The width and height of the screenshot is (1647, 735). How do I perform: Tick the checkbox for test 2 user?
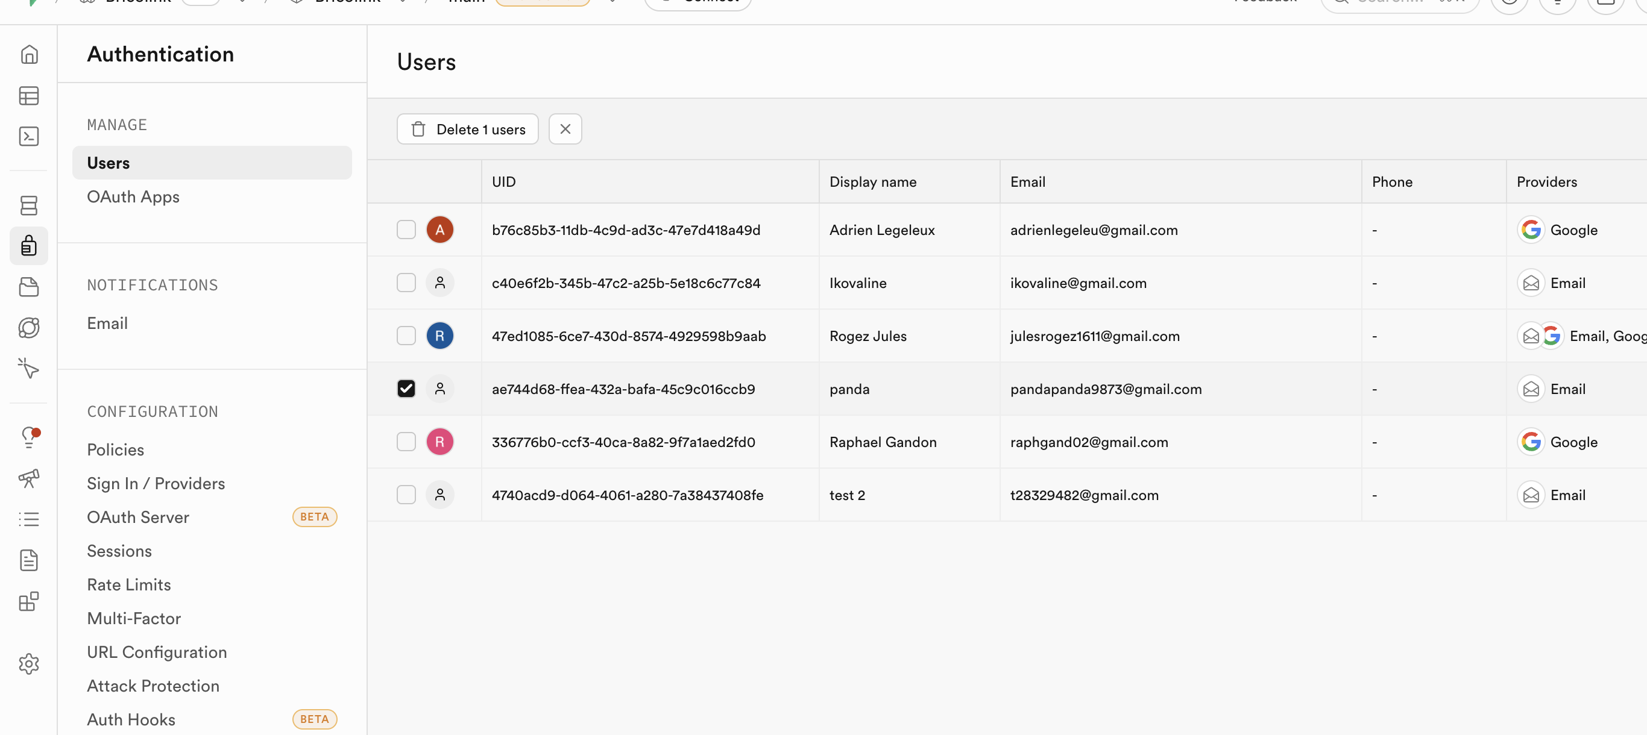[x=406, y=495]
